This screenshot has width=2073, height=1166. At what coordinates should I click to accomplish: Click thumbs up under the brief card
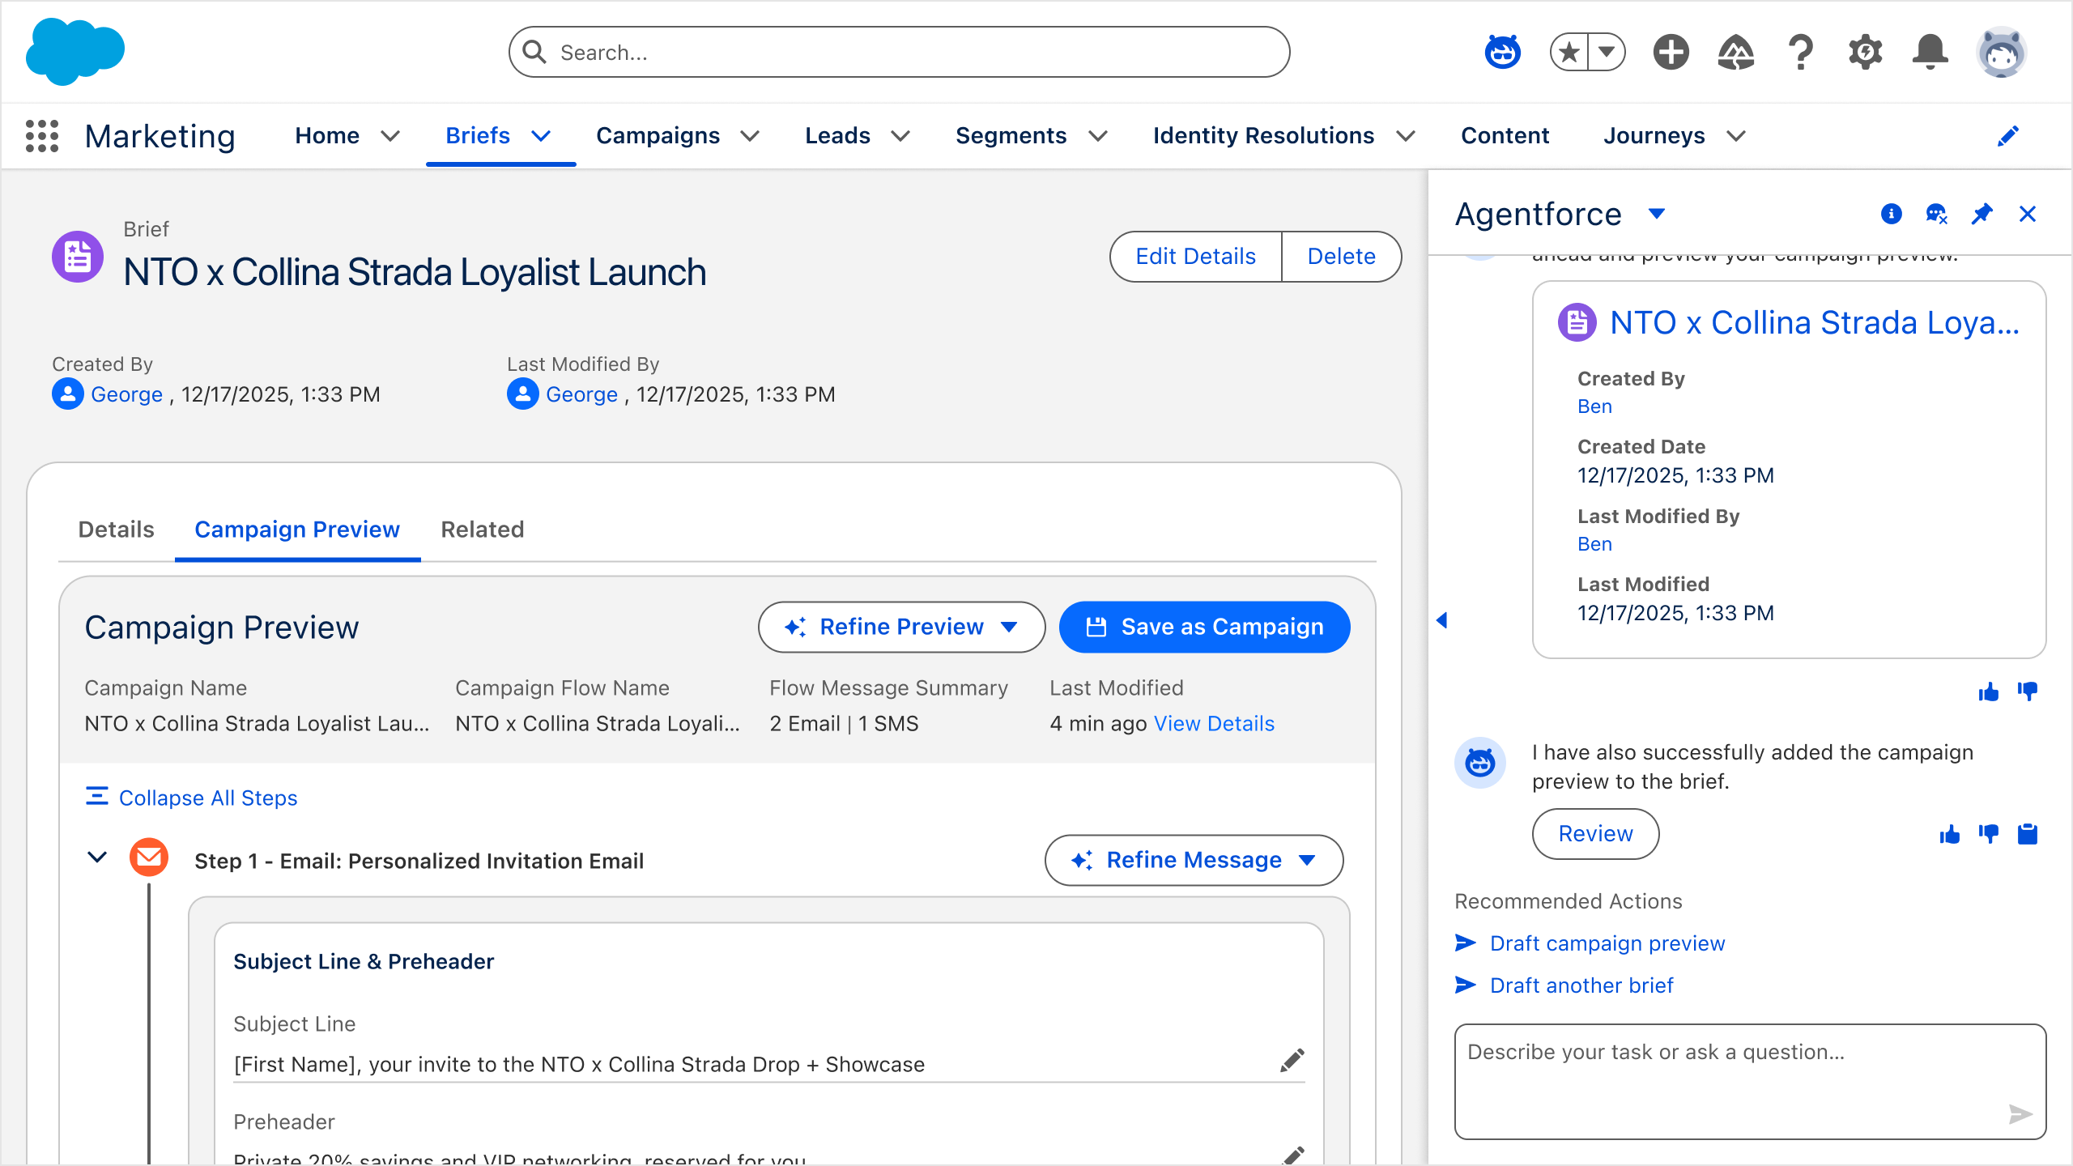1988,692
